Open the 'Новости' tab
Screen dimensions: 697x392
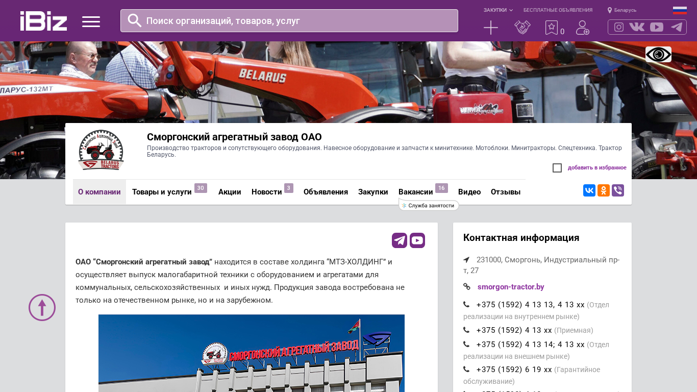[x=267, y=192]
